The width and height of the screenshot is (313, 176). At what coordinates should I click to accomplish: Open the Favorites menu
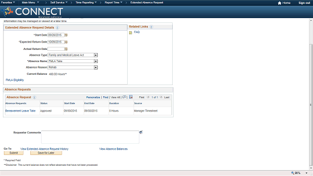tap(8, 2)
